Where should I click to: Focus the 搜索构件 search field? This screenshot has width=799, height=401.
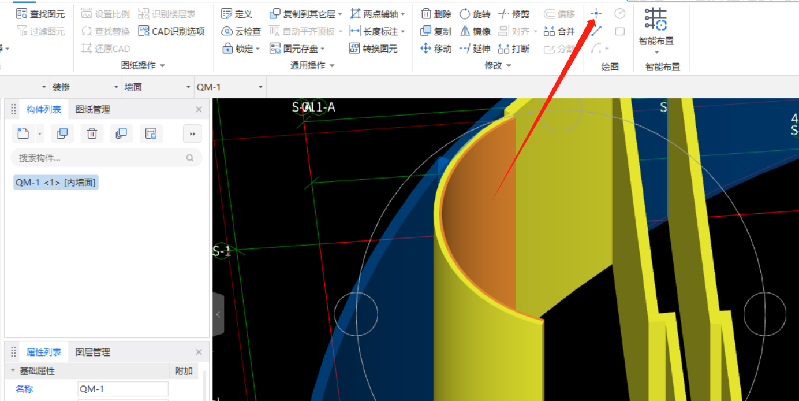(x=107, y=158)
